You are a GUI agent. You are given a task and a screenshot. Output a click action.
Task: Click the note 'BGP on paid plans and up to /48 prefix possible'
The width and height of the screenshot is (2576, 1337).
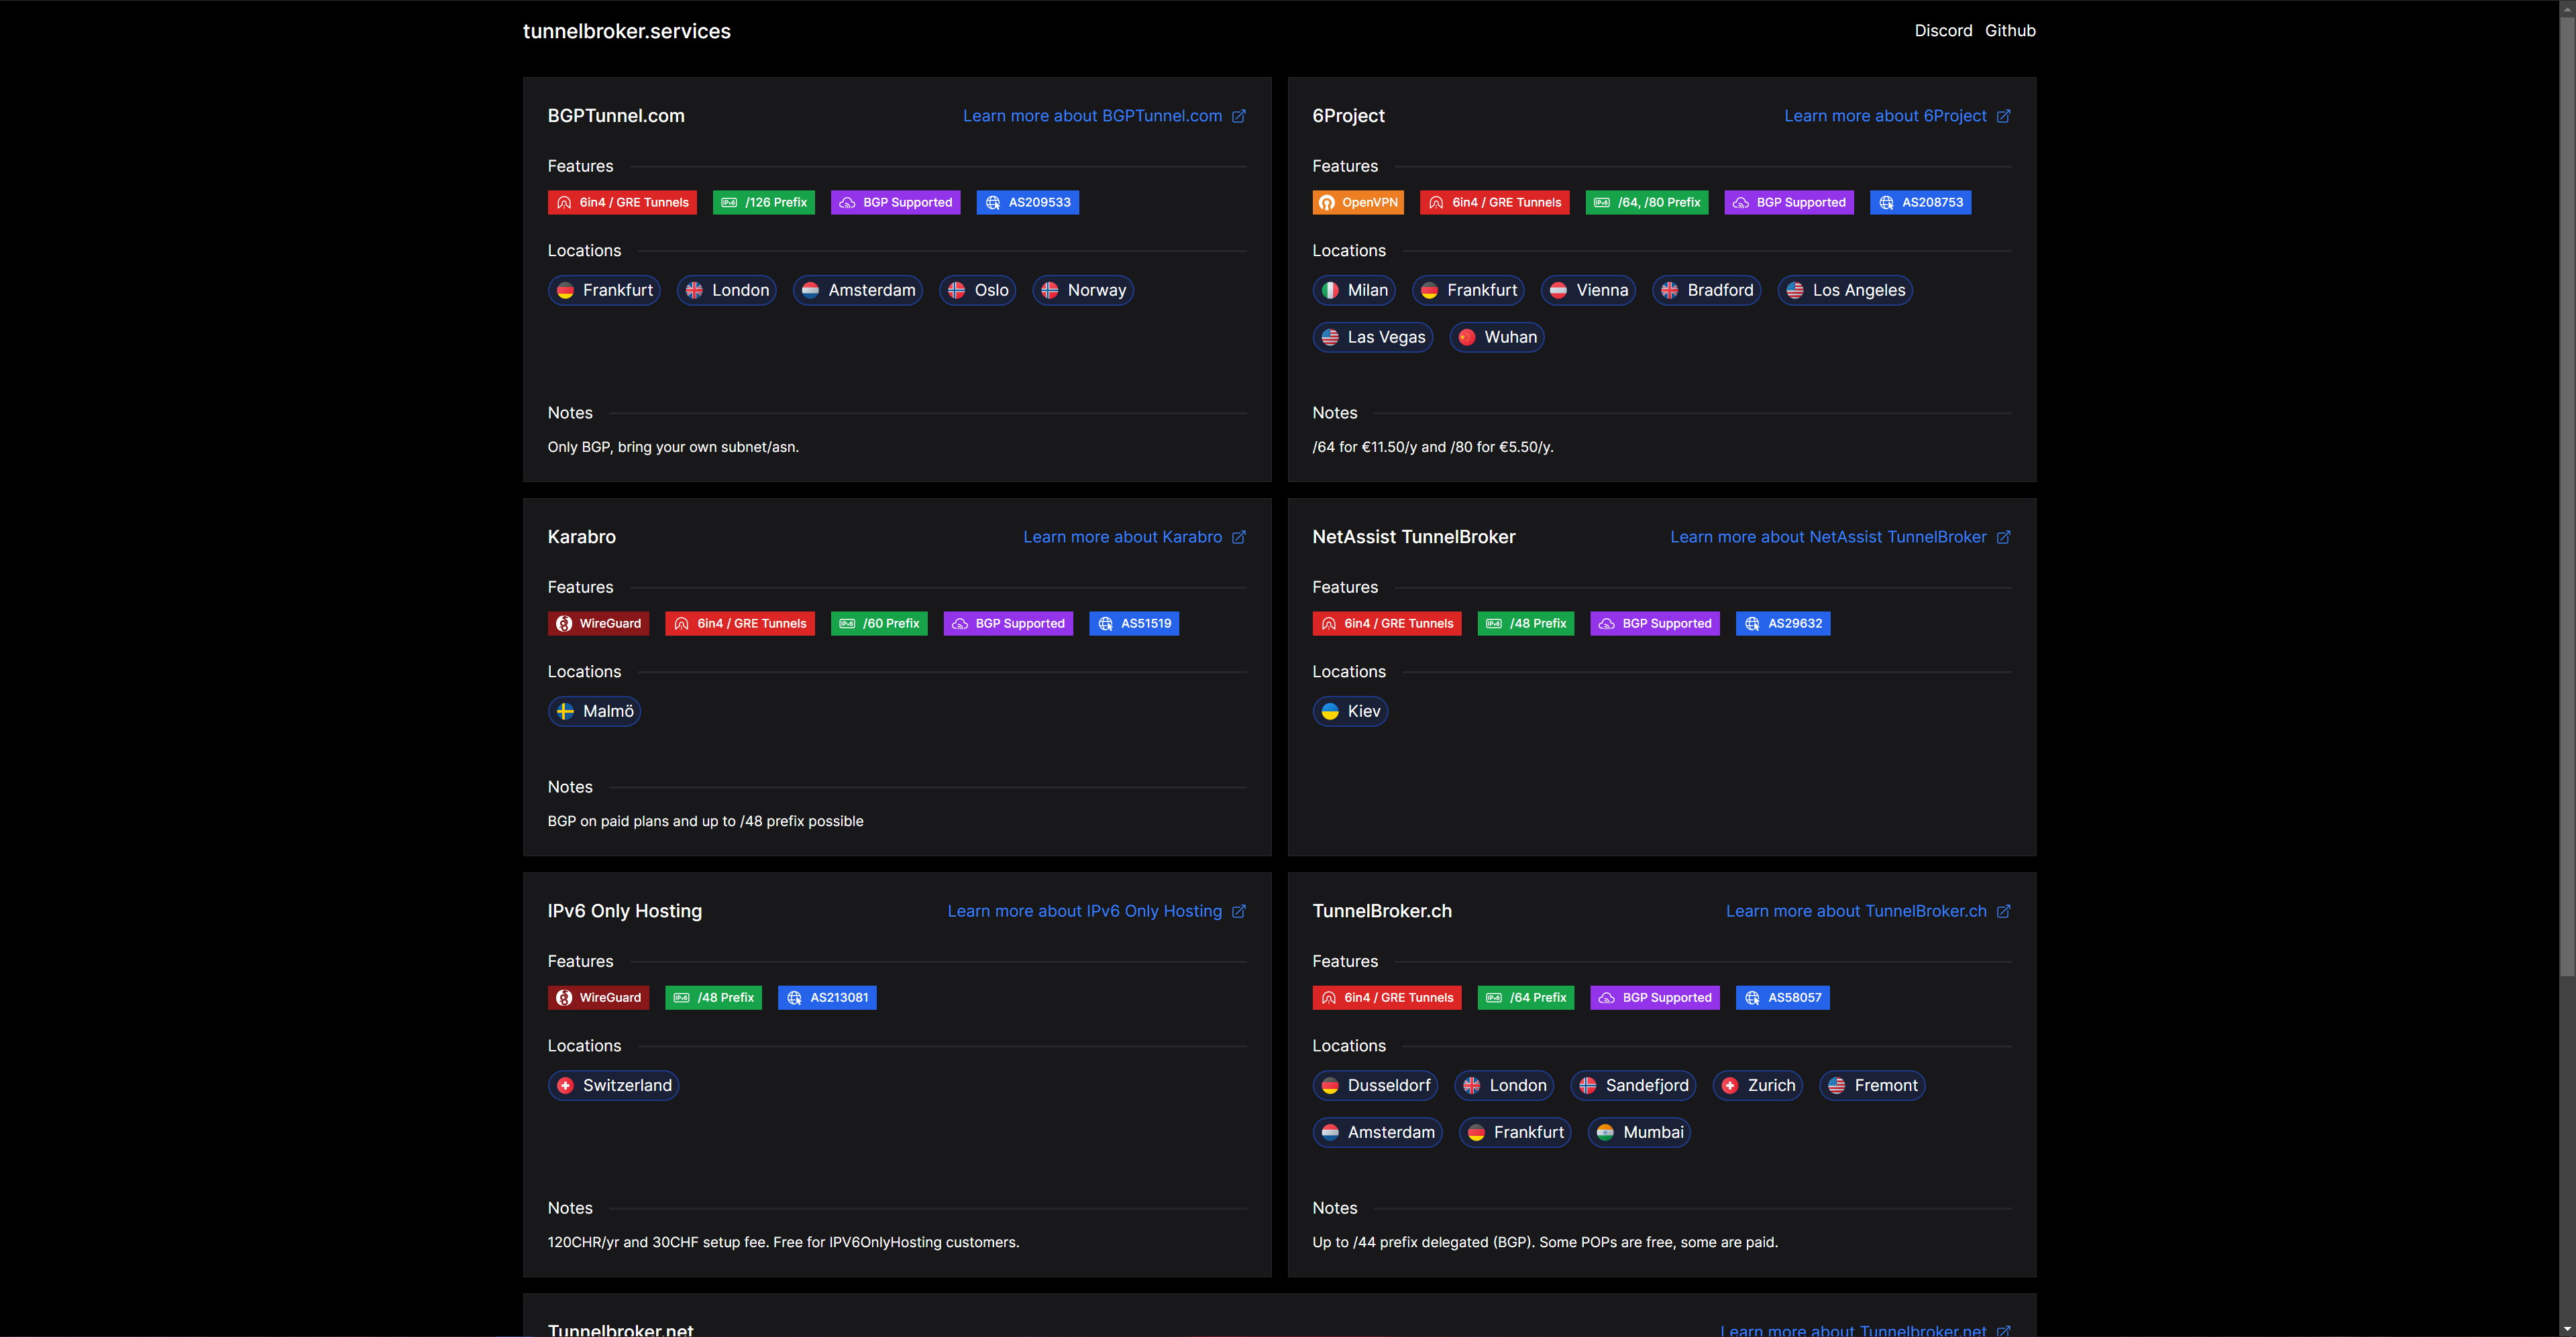tap(705, 821)
